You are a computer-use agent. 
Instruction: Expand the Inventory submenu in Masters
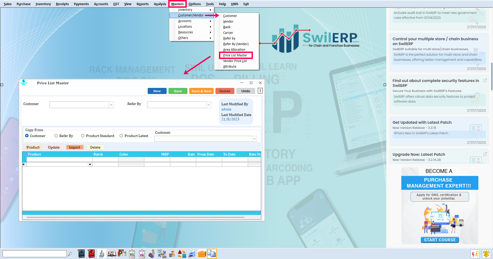point(192,10)
